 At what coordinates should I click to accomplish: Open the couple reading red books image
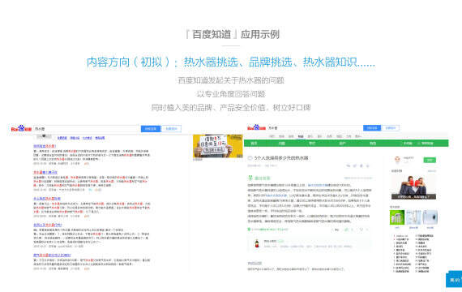pos(413,187)
